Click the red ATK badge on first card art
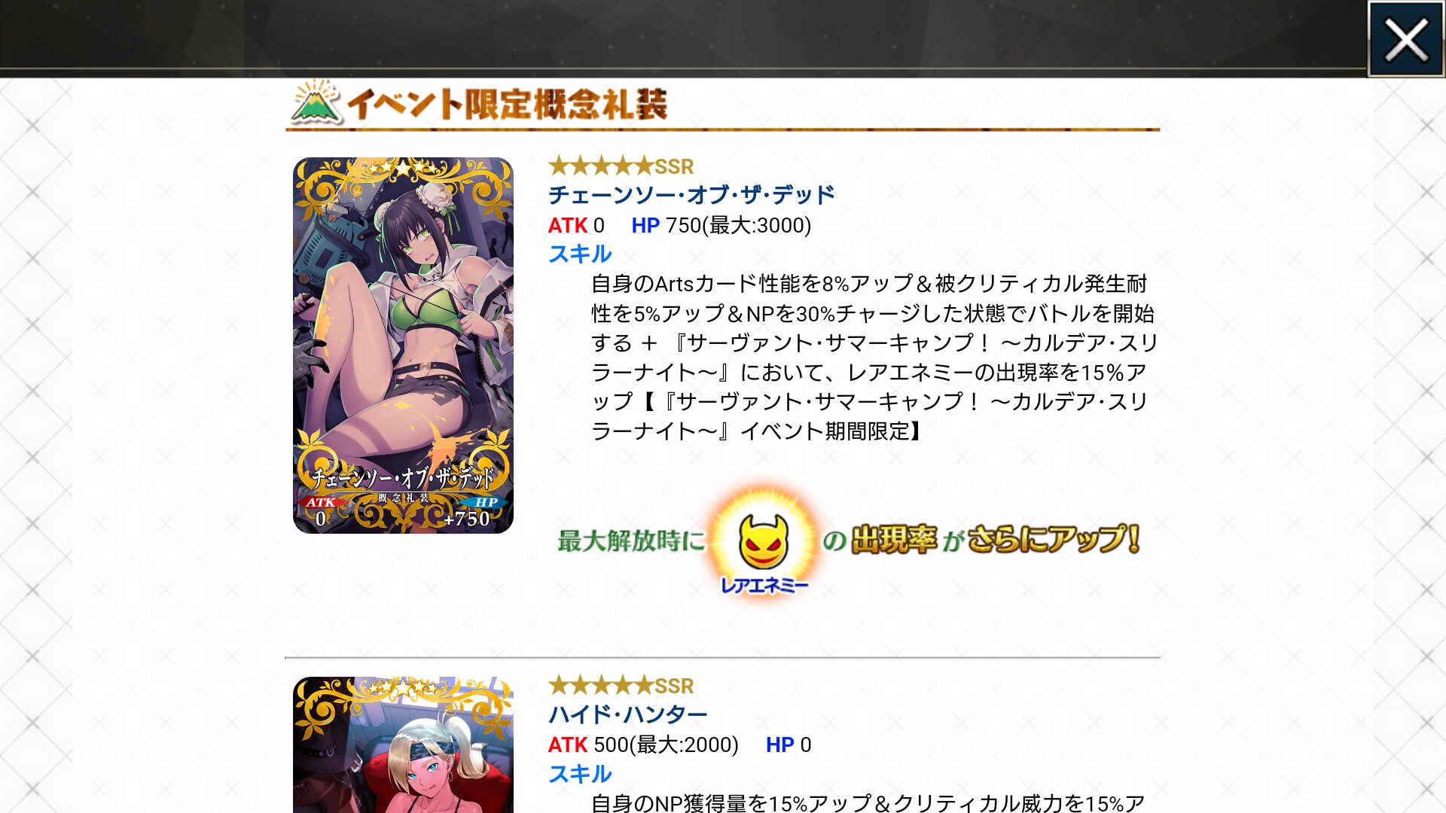Screen dimensions: 1446x813 pos(321,502)
